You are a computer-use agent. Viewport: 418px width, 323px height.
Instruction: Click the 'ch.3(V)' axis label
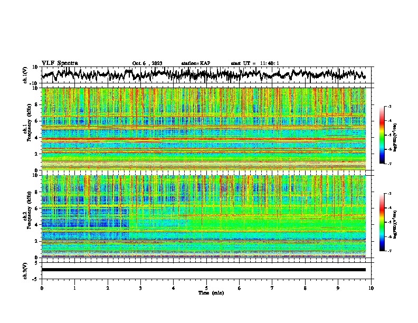pos(25,271)
